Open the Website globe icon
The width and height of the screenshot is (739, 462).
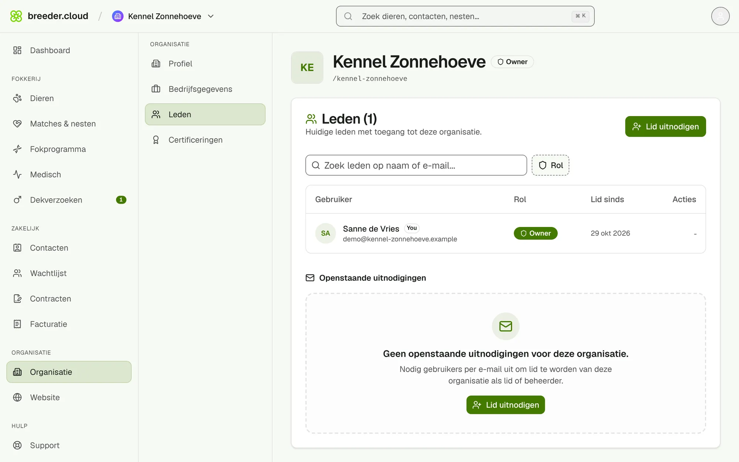pos(17,397)
